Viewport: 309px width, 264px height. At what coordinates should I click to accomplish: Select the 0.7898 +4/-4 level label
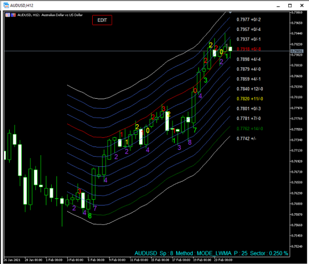click(249, 59)
